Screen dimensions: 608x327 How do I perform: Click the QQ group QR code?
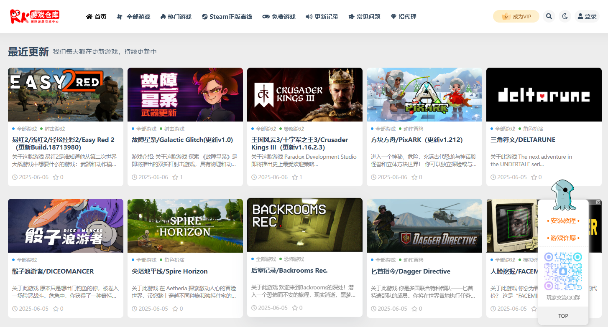(563, 271)
